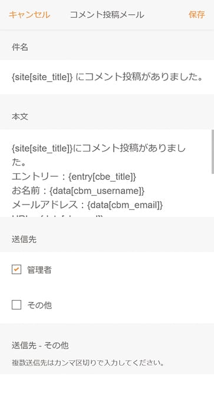Image resolution: width=214 pixels, height=415 pixels.
Task: Place cursor on the メールアドレス email line
Action: point(87,205)
